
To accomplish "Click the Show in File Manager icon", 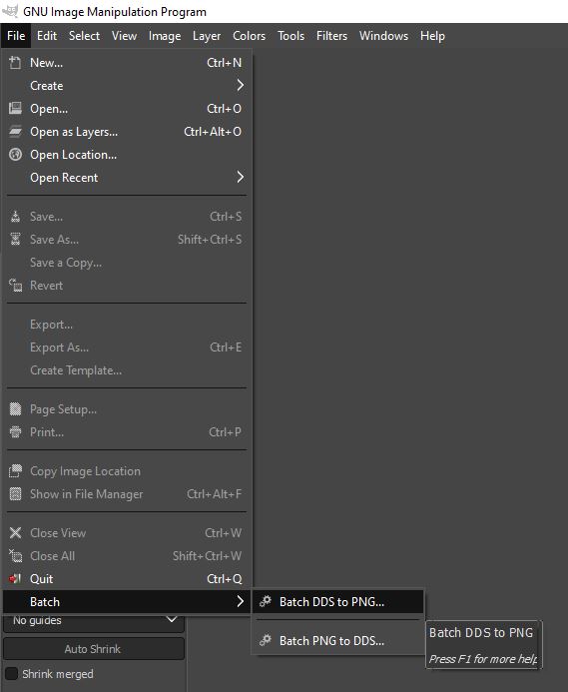I will click(15, 494).
